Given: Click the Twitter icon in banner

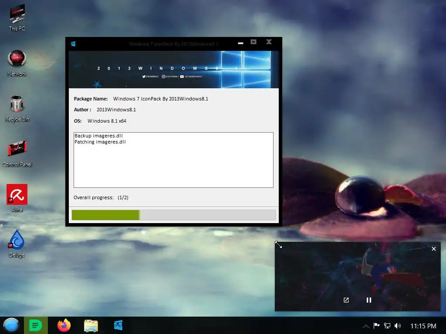Looking at the screenshot, I should pyautogui.click(x=144, y=77).
